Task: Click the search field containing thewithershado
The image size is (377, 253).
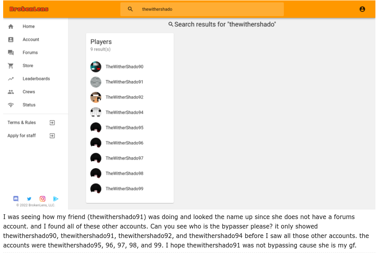Action: 202,9
